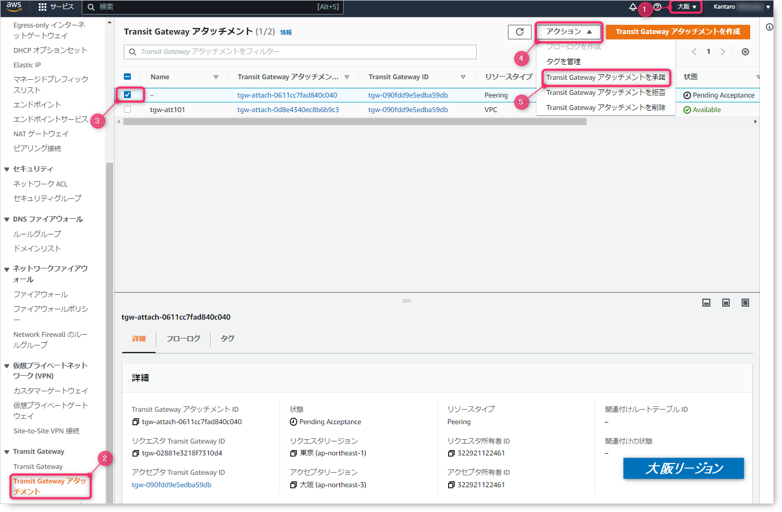Collapse the DNS Firewall sidebar section

(x=7, y=219)
